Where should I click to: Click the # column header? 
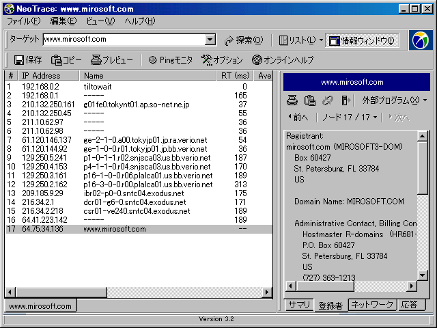[11, 76]
